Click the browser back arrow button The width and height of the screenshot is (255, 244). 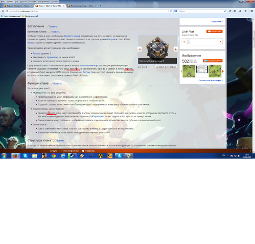click(3, 11)
